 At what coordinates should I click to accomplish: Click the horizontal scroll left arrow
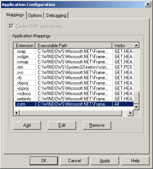click(x=16, y=113)
